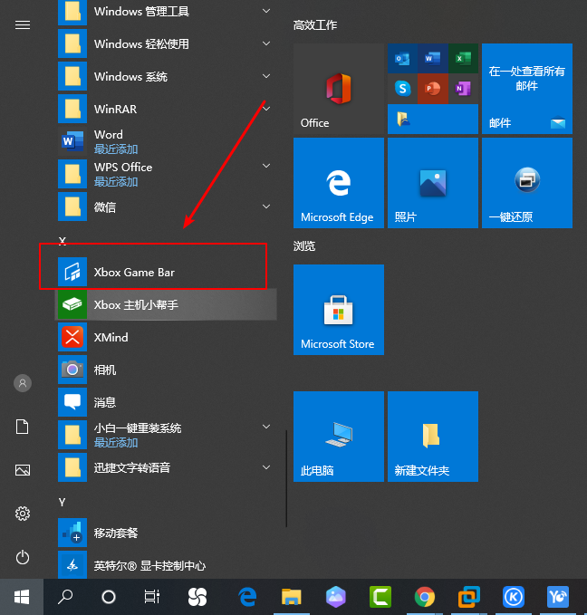This screenshot has width=587, height=615.
Task: Open the Skype icon in the tile group
Action: point(402,89)
